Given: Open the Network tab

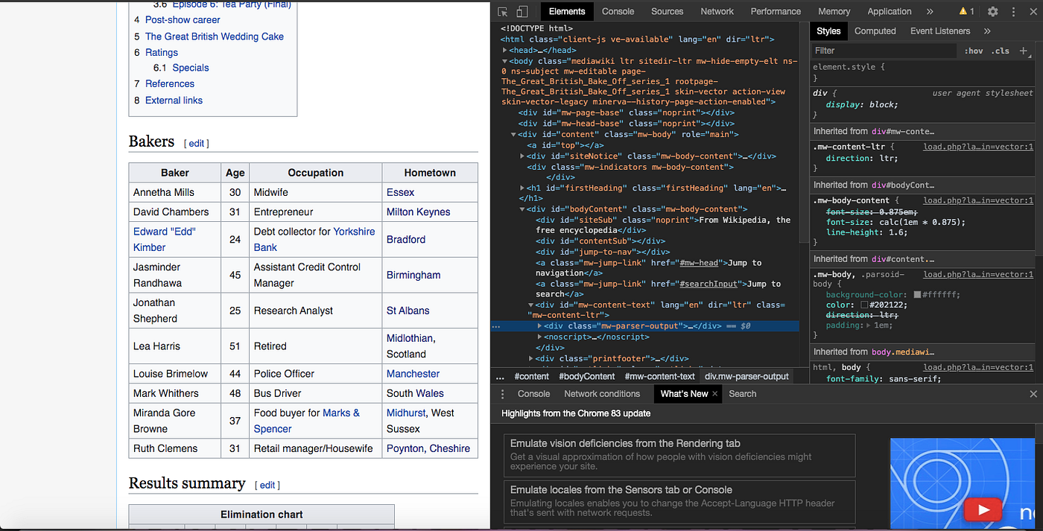Looking at the screenshot, I should [717, 11].
